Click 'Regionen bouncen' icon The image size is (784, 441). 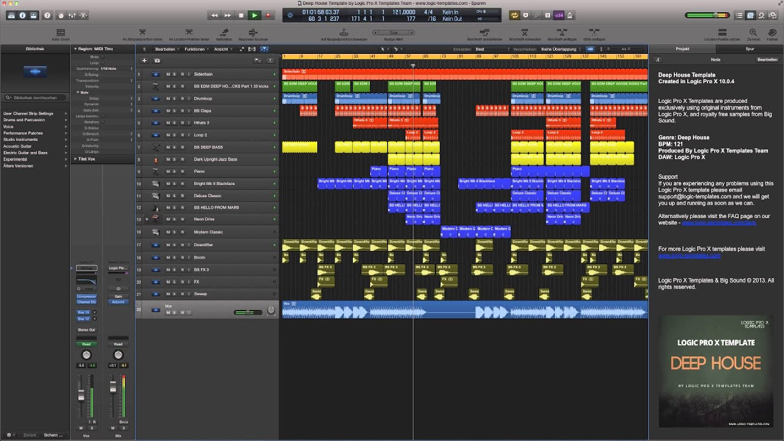(254, 32)
